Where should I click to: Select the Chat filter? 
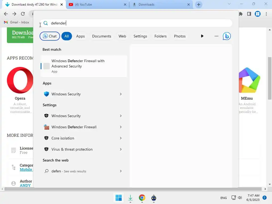click(50, 36)
